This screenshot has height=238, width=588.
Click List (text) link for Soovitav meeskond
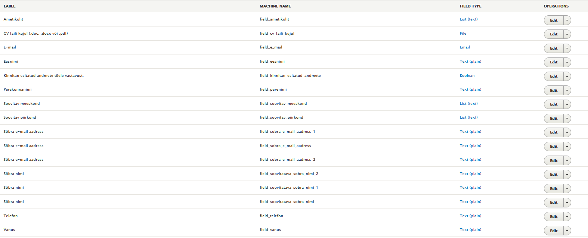pos(468,104)
